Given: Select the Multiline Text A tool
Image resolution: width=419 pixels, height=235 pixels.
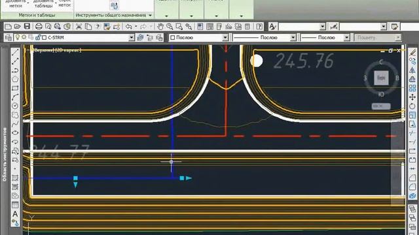Looking at the screenshot, I should click(x=15, y=213).
